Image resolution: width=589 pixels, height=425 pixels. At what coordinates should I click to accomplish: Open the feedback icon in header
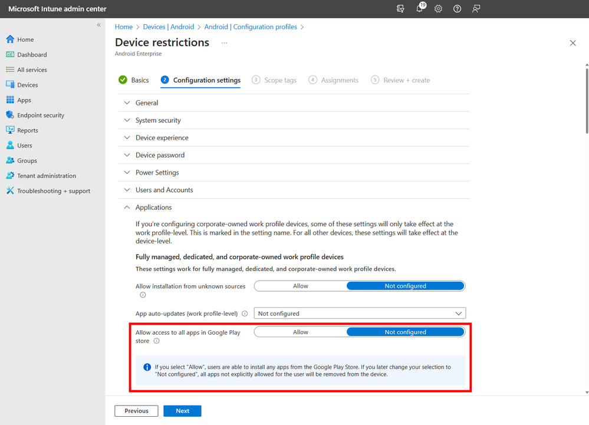click(x=476, y=9)
